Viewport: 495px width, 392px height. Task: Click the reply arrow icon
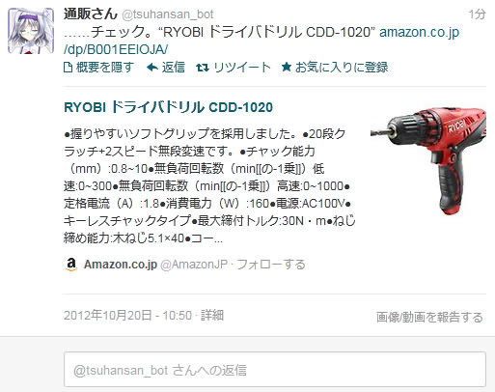coord(152,68)
